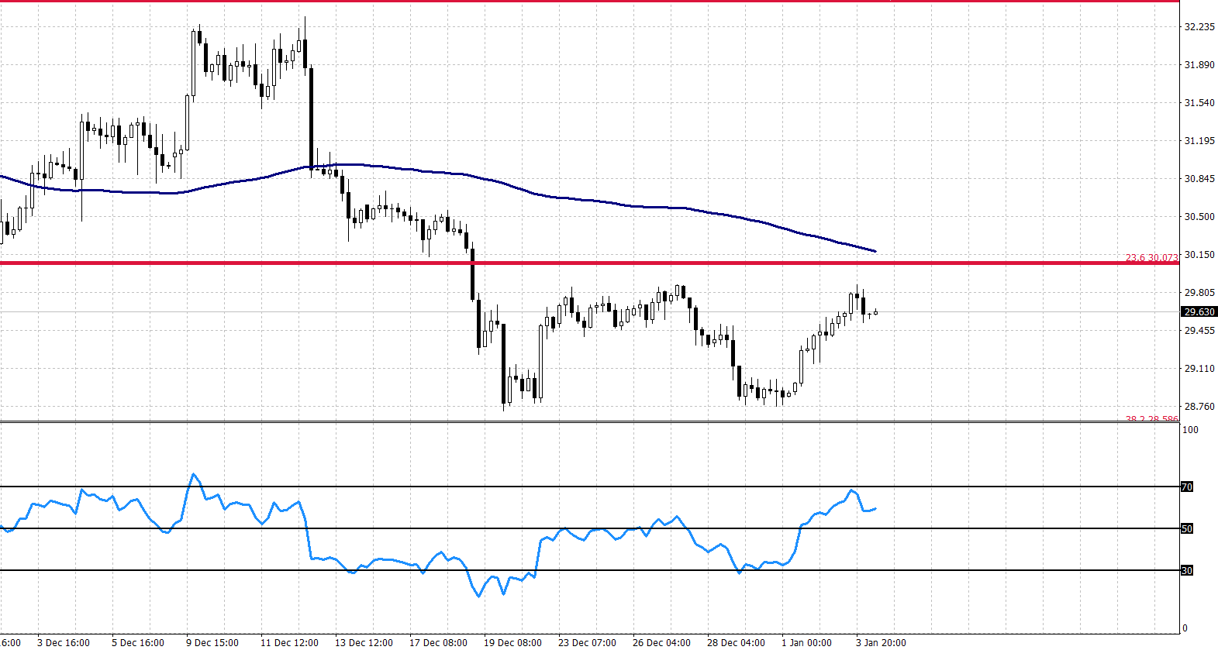Click the 17 Dec 08:00 time label
The width and height of the screenshot is (1218, 650).
tap(438, 642)
